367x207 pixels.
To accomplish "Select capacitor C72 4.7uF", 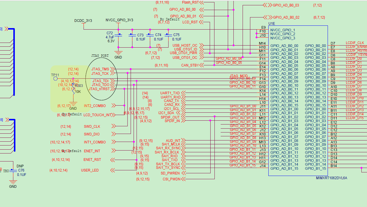I will (118, 35).
